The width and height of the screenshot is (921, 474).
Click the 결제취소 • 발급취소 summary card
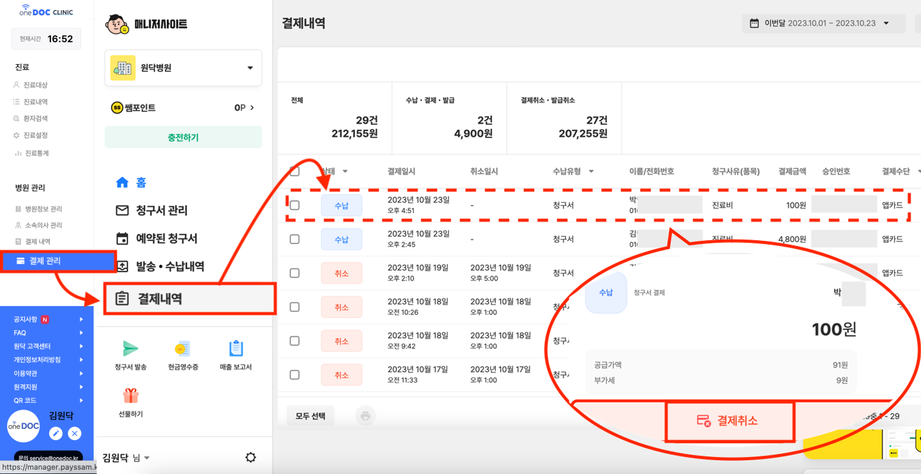point(564,118)
